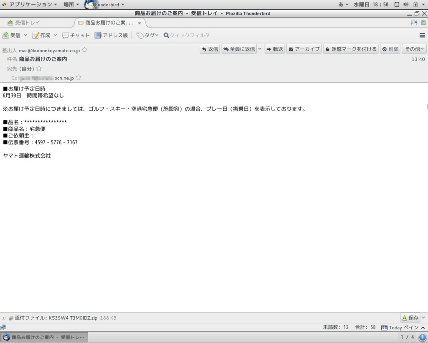Click the tracking number 4597 - 5776 - 7167

click(x=56, y=142)
